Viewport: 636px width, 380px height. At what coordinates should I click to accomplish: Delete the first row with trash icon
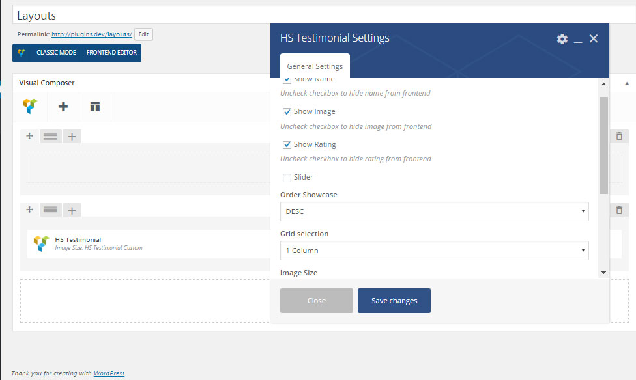coord(619,136)
